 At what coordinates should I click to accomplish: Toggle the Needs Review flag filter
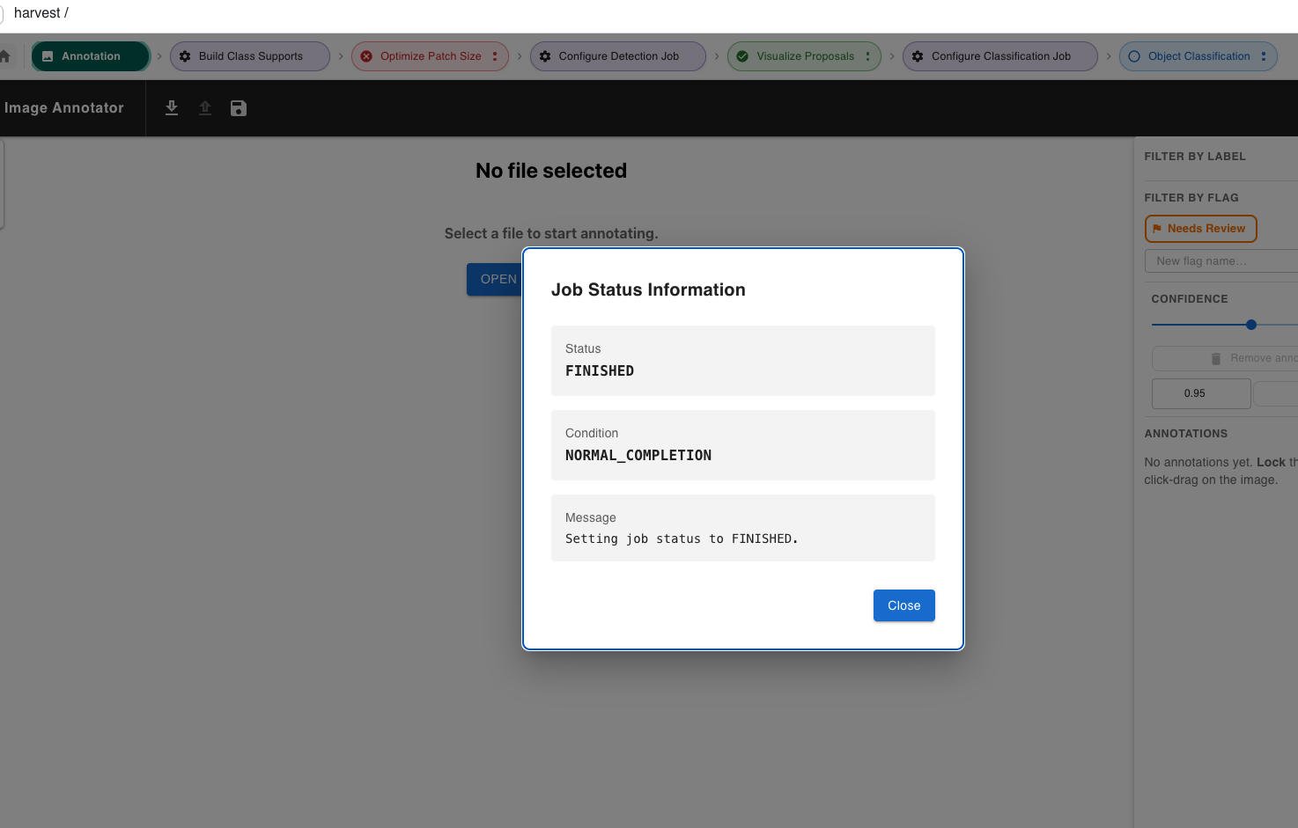coord(1200,229)
